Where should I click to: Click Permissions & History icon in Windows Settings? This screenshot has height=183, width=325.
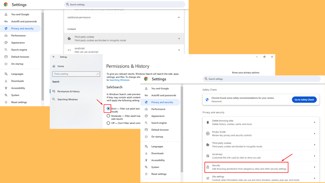pyautogui.click(x=54, y=91)
